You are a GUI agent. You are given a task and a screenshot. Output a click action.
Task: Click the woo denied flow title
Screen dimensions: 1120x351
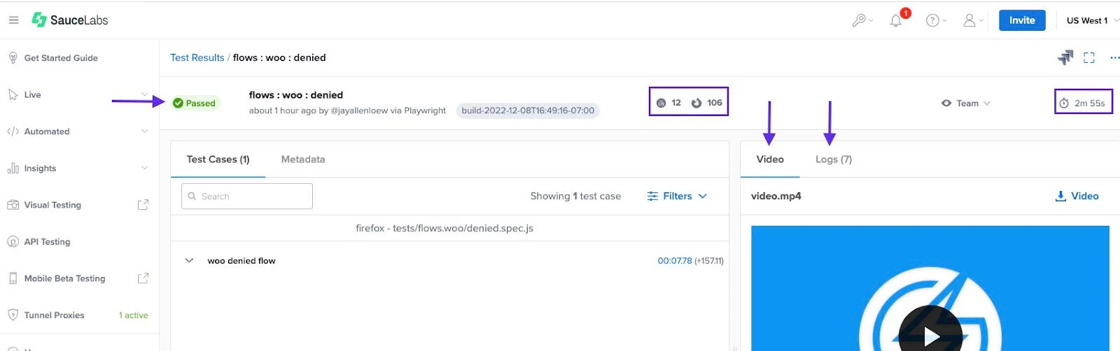pos(241,261)
